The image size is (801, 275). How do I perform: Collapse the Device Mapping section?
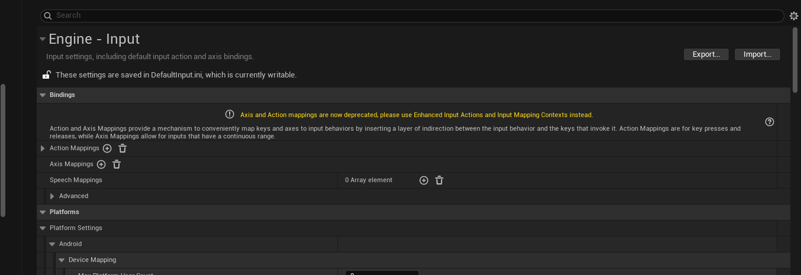pyautogui.click(x=62, y=260)
